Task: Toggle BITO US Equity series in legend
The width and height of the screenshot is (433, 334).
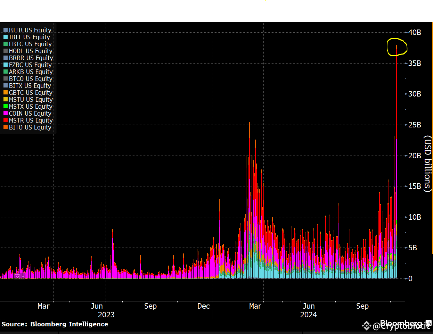Action: click(27, 127)
